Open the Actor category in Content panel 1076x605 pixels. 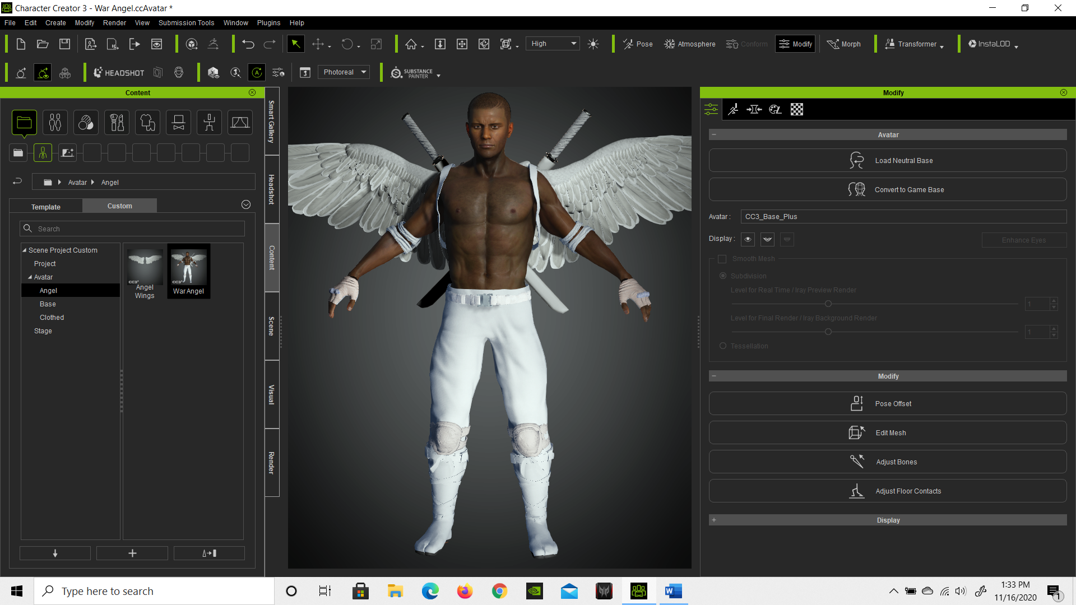click(x=55, y=123)
